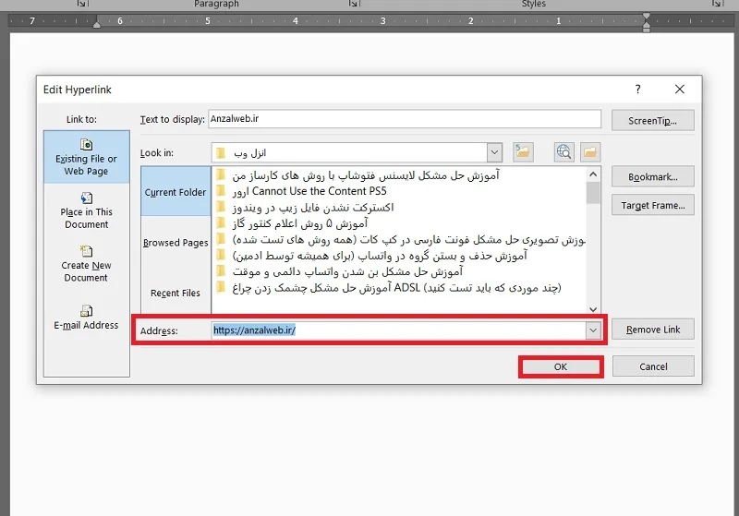Open Browse the Web globe icon
739x516 pixels.
coord(564,152)
